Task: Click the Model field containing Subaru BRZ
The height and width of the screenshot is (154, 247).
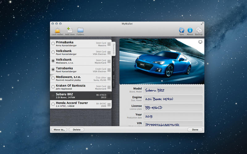Action: click(173, 90)
